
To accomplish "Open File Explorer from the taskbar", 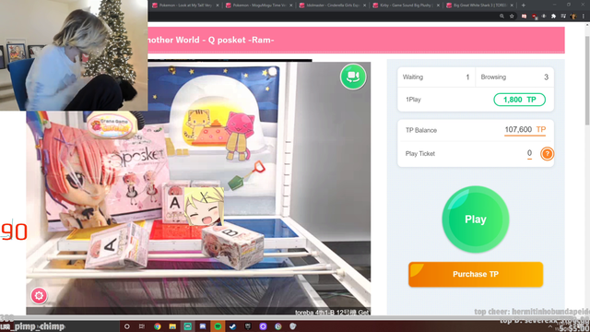I will pyautogui.click(x=172, y=326).
